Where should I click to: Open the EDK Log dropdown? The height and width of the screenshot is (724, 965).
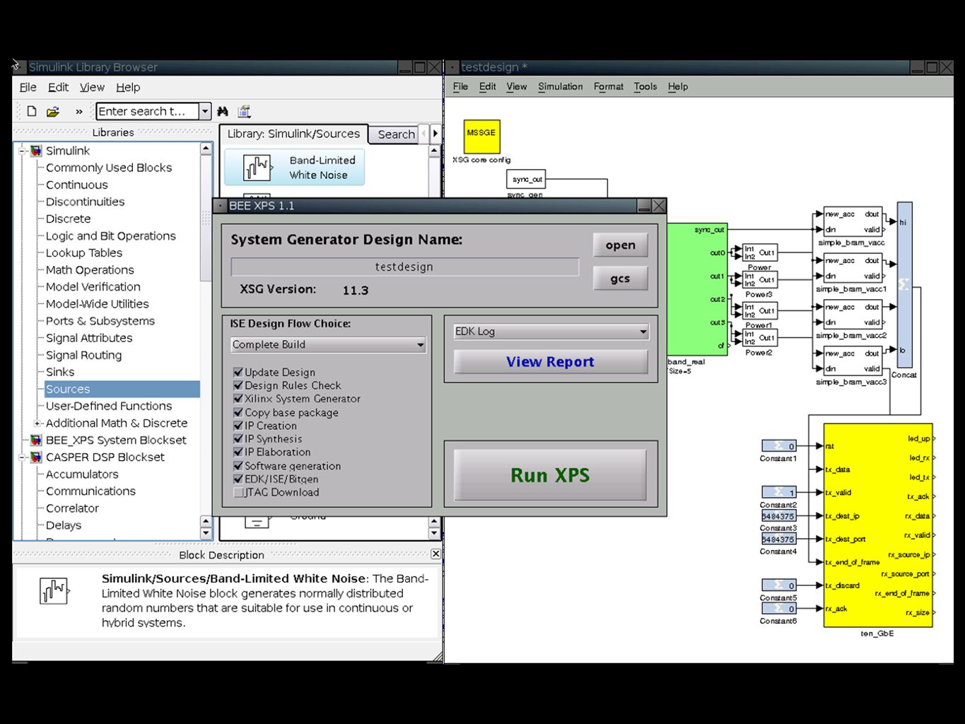click(x=550, y=332)
